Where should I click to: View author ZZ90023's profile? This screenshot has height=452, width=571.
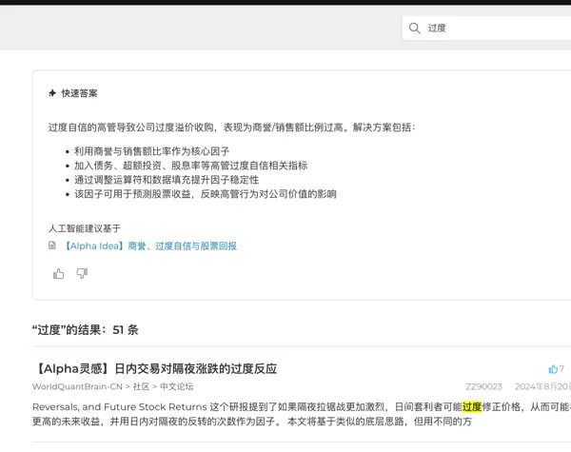click(483, 387)
